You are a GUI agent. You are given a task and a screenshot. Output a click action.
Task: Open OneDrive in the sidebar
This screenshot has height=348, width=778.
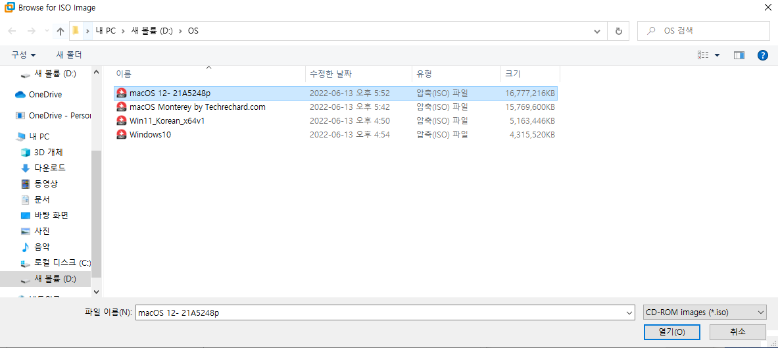(45, 94)
